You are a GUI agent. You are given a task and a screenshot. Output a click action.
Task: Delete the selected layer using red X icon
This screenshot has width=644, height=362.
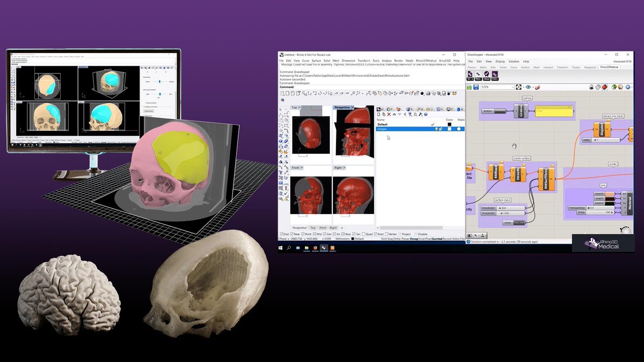tap(389, 114)
